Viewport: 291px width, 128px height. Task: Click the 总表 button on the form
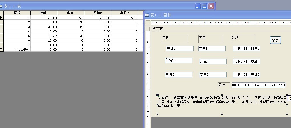click(275, 40)
